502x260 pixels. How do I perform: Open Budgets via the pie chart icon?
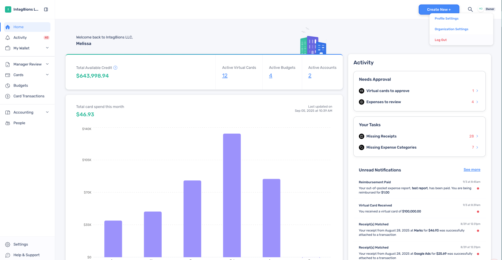coord(8,86)
